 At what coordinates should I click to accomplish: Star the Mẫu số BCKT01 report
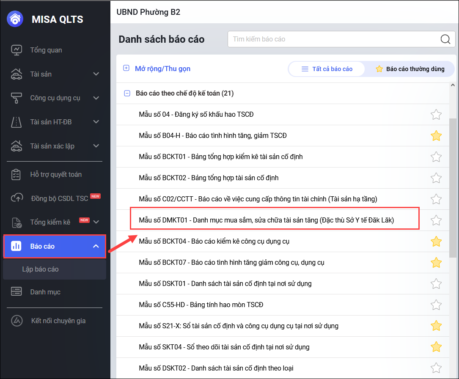[436, 157]
